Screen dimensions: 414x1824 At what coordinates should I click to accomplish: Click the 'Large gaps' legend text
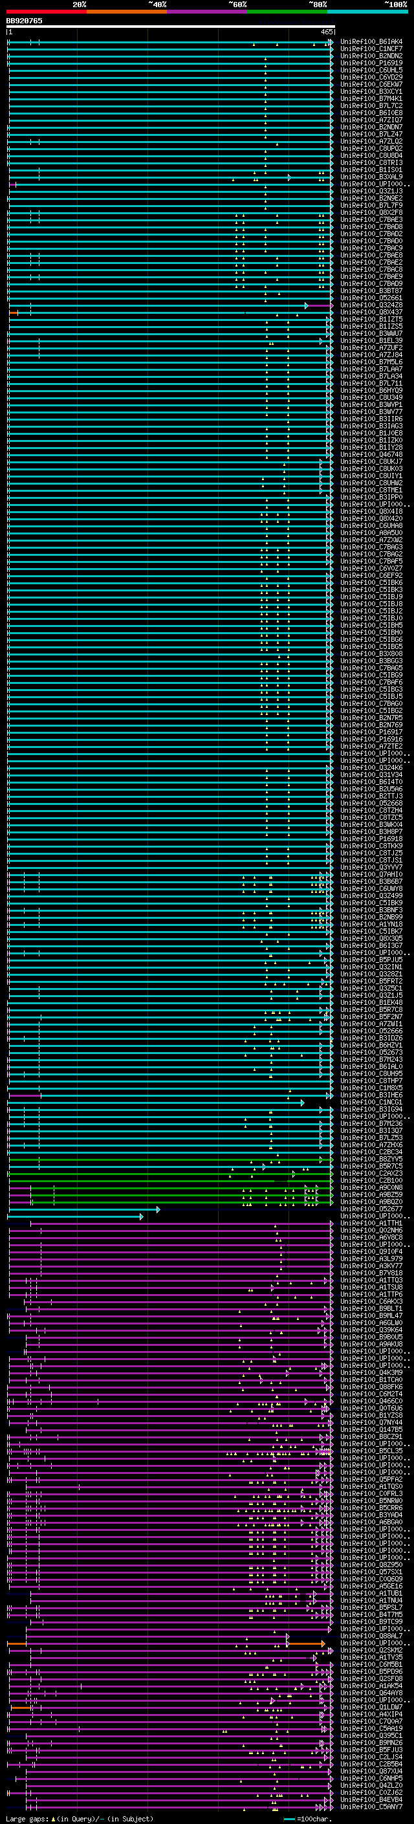tap(28, 1818)
